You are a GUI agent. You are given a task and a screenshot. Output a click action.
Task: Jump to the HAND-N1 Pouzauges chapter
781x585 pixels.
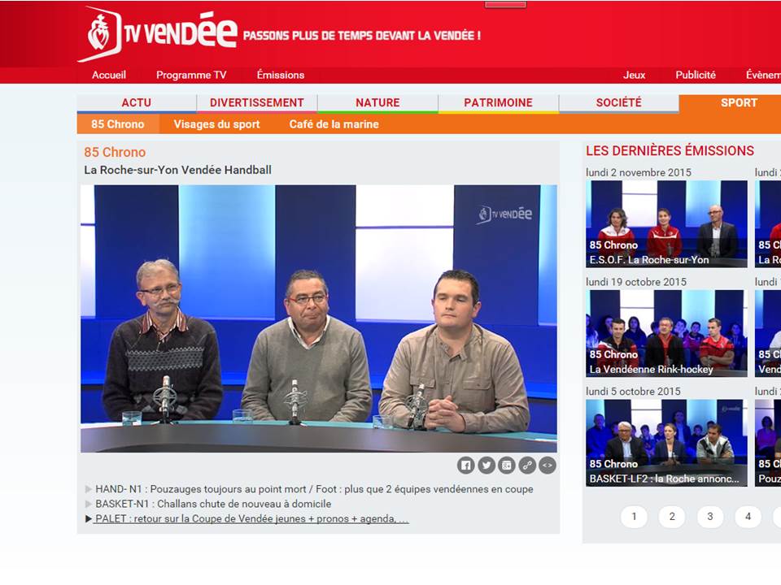[314, 489]
